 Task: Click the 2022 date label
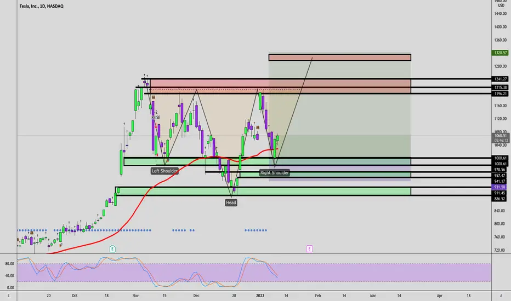click(260, 296)
